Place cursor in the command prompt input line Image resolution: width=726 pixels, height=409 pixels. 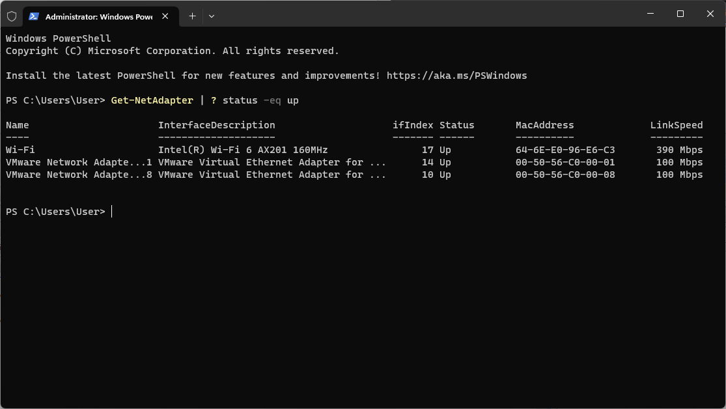click(x=111, y=211)
